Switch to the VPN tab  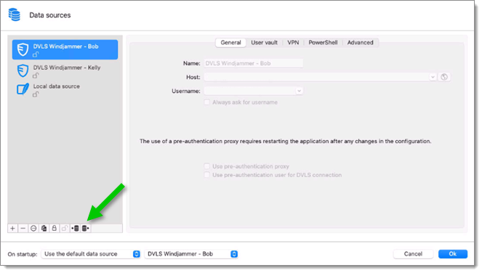[293, 43]
